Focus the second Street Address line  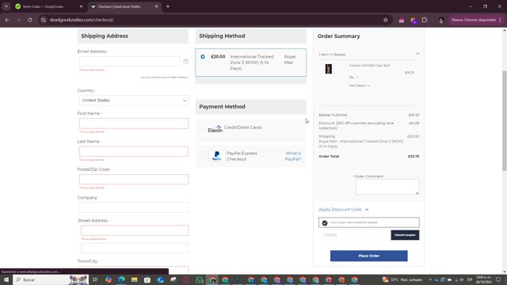coord(135,248)
